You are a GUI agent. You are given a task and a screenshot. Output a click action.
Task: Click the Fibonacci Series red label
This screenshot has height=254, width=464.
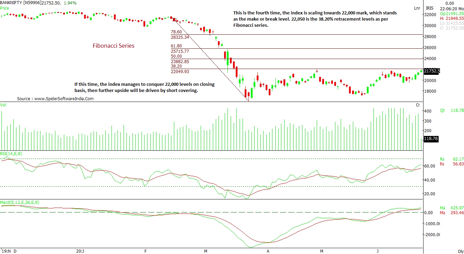114,46
